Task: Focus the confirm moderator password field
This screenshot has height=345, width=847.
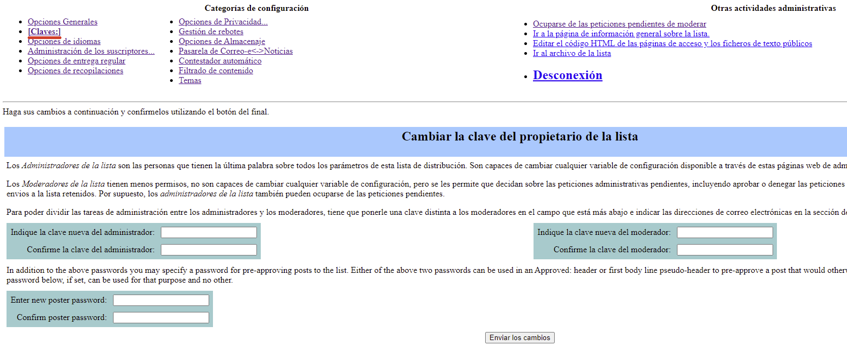Action: pyautogui.click(x=725, y=250)
